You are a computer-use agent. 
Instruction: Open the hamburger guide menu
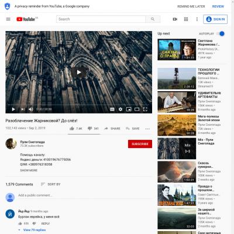8,19
